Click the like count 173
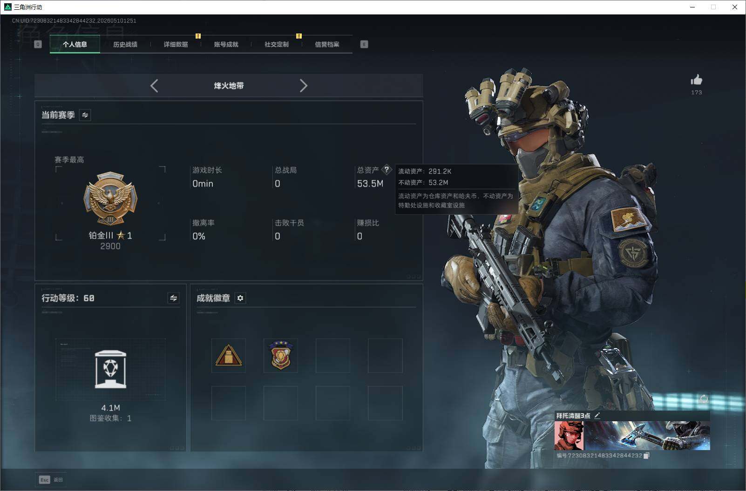The image size is (746, 491). [697, 93]
